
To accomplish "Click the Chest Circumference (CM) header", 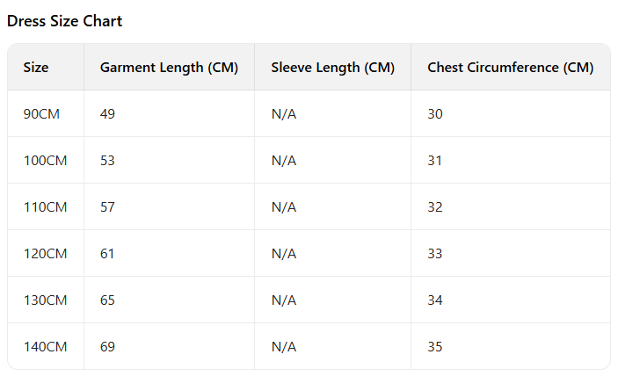I will coord(510,68).
